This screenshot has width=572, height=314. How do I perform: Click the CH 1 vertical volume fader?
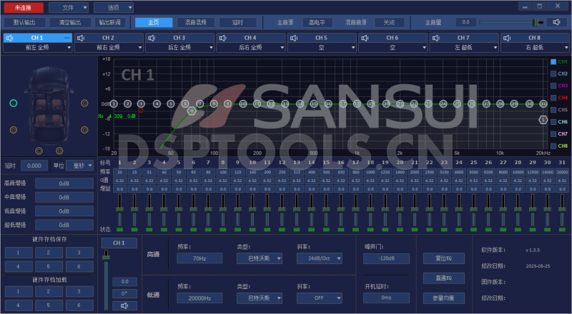(106, 280)
